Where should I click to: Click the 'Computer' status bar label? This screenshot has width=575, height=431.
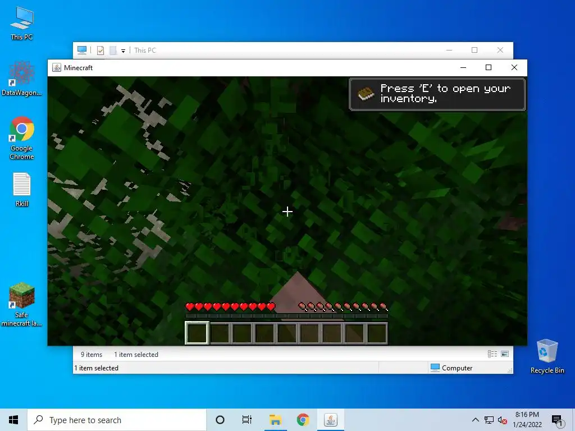457,368
